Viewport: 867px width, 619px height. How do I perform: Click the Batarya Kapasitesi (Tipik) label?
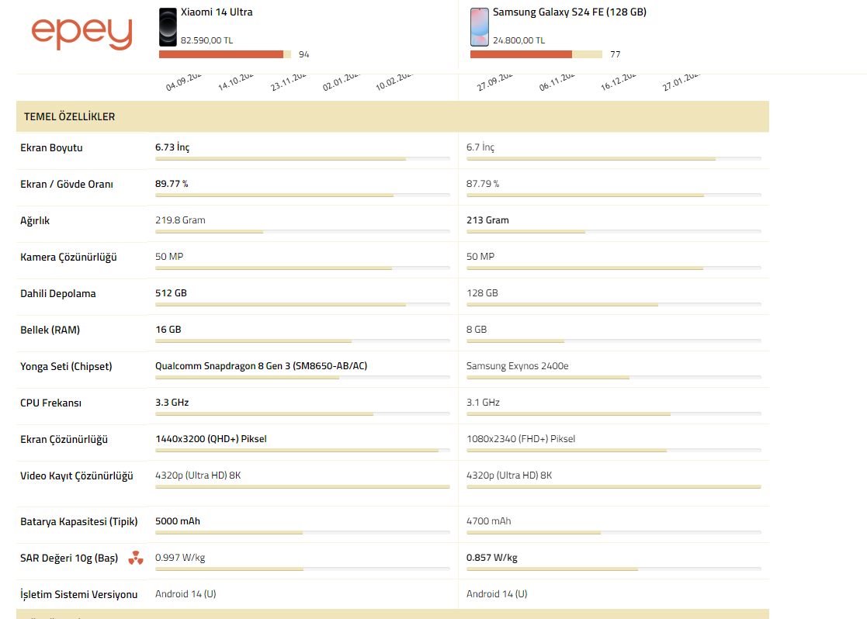point(79,522)
